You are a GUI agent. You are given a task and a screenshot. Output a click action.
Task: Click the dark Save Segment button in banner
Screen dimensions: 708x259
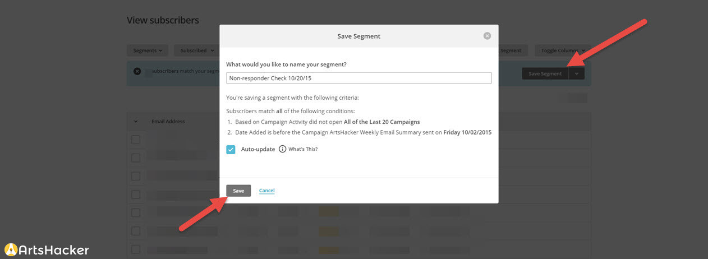(545, 73)
